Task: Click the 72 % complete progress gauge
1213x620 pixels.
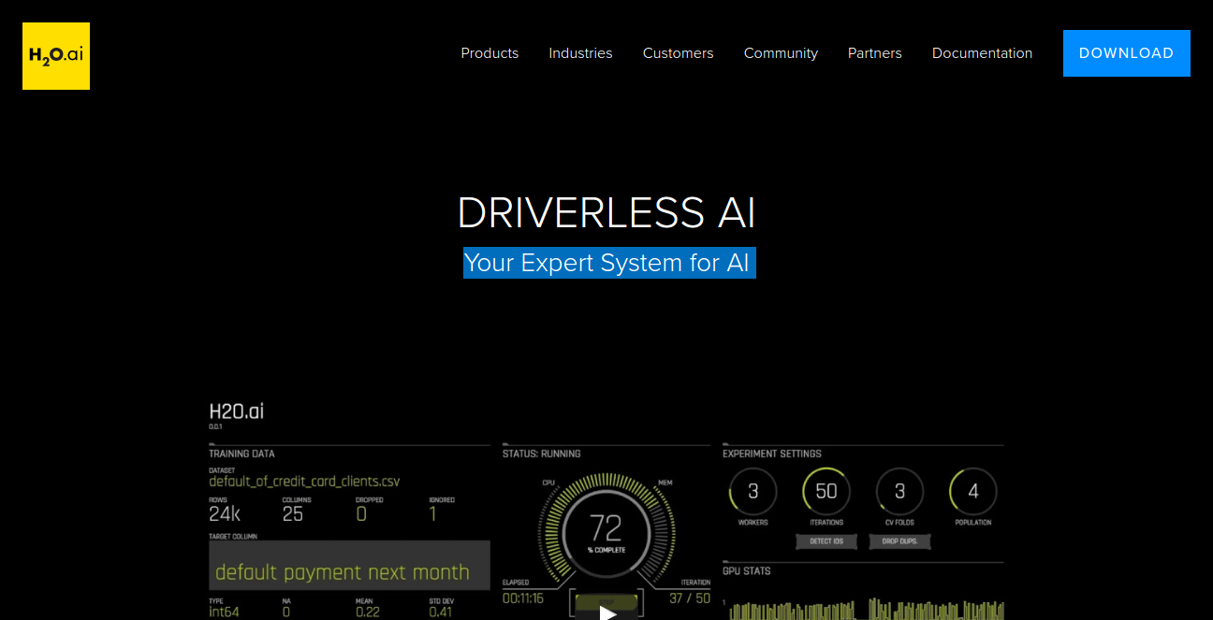Action: coord(606,529)
